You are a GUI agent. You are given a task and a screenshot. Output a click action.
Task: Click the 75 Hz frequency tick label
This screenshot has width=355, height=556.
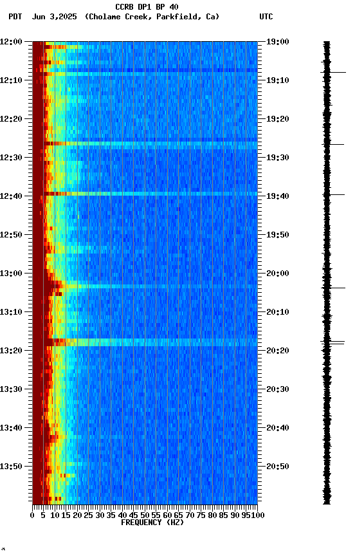[x=201, y=516]
